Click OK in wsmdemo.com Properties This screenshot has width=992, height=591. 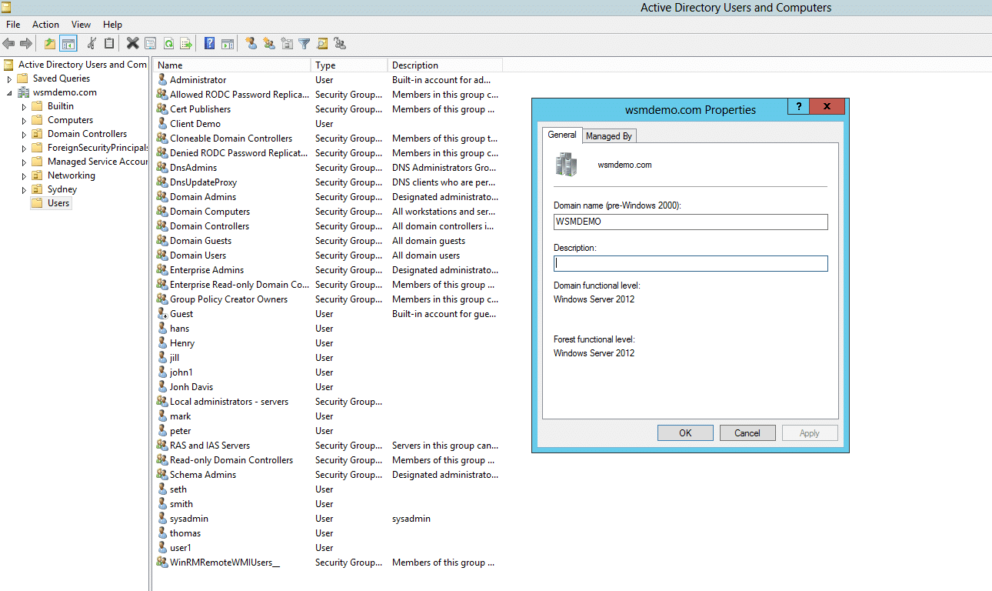(685, 433)
